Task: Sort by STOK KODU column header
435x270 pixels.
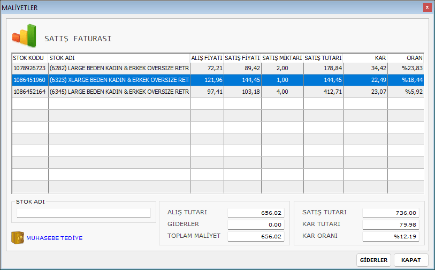Action: click(x=30, y=58)
